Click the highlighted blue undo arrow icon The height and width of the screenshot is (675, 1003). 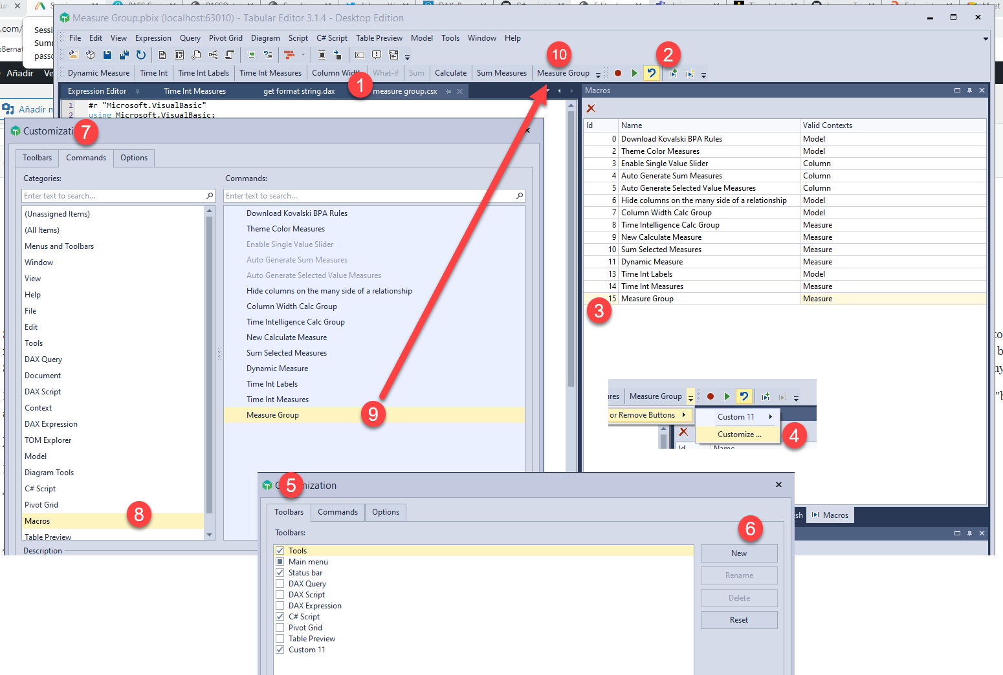coord(651,73)
